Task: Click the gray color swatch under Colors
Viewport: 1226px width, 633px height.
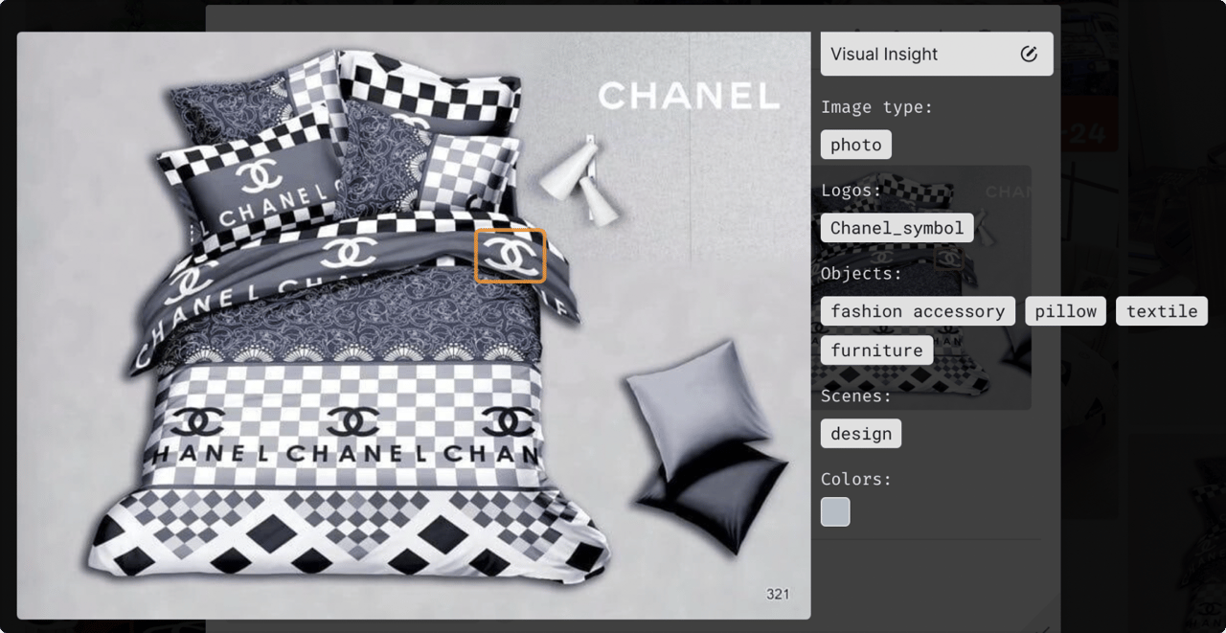Action: 834,511
